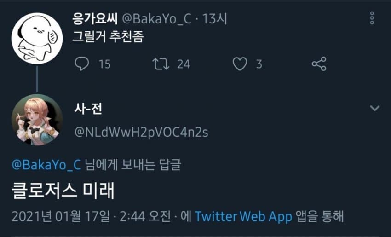Click the @NLdWwH2pVOC4n2s handle
This screenshot has width=391, height=237.
pyautogui.click(x=141, y=133)
